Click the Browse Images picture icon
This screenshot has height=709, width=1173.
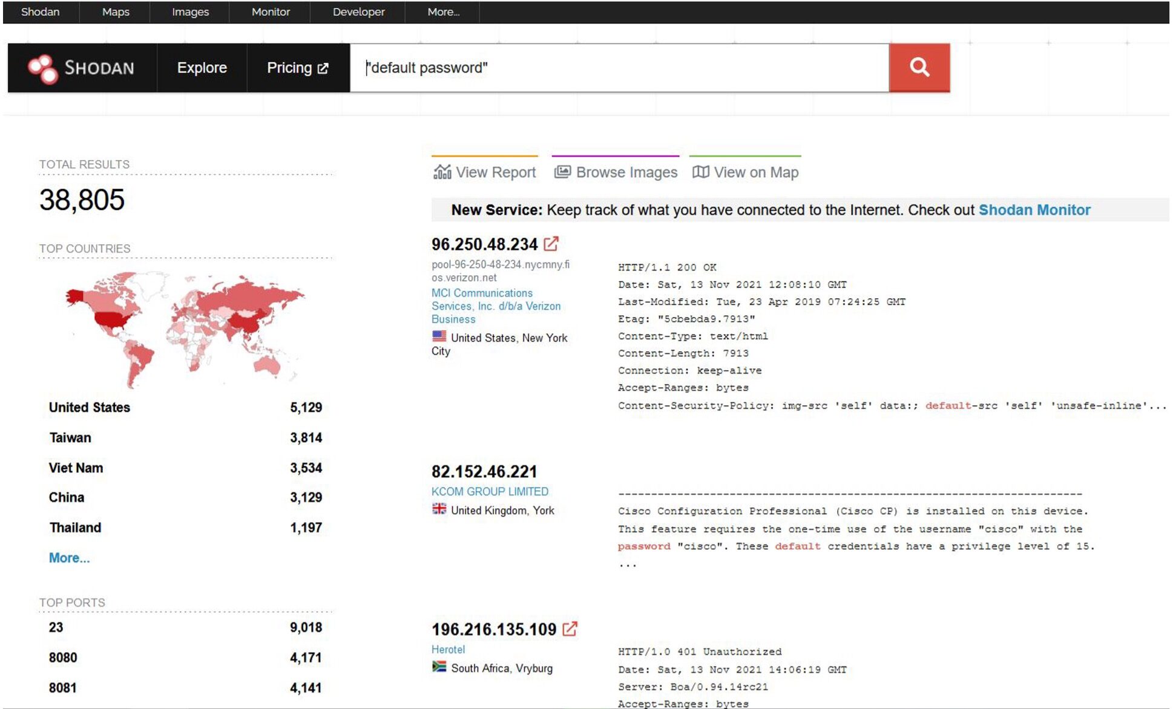click(x=562, y=172)
